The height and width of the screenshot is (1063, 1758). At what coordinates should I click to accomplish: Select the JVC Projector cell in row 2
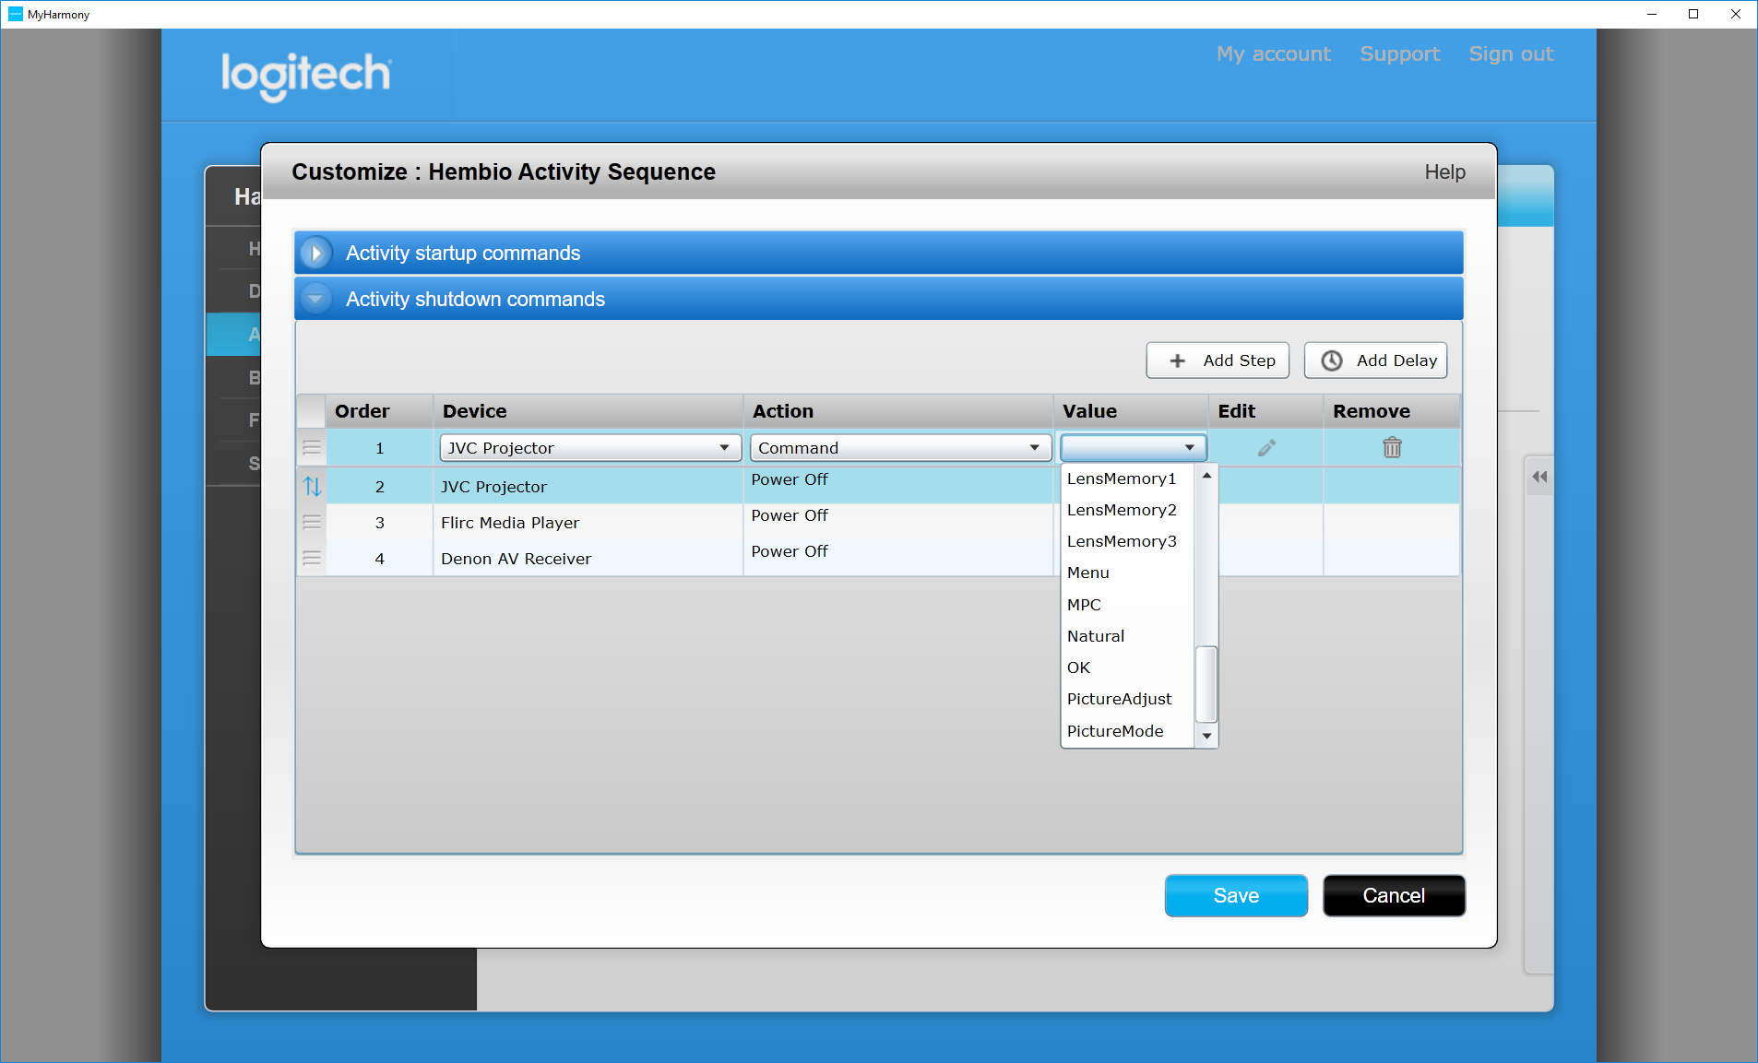point(588,487)
